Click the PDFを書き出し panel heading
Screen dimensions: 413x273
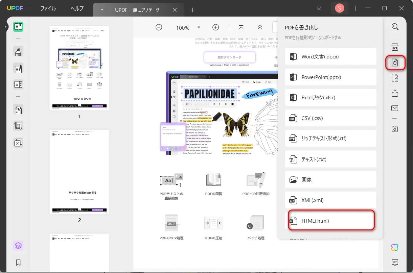click(301, 27)
